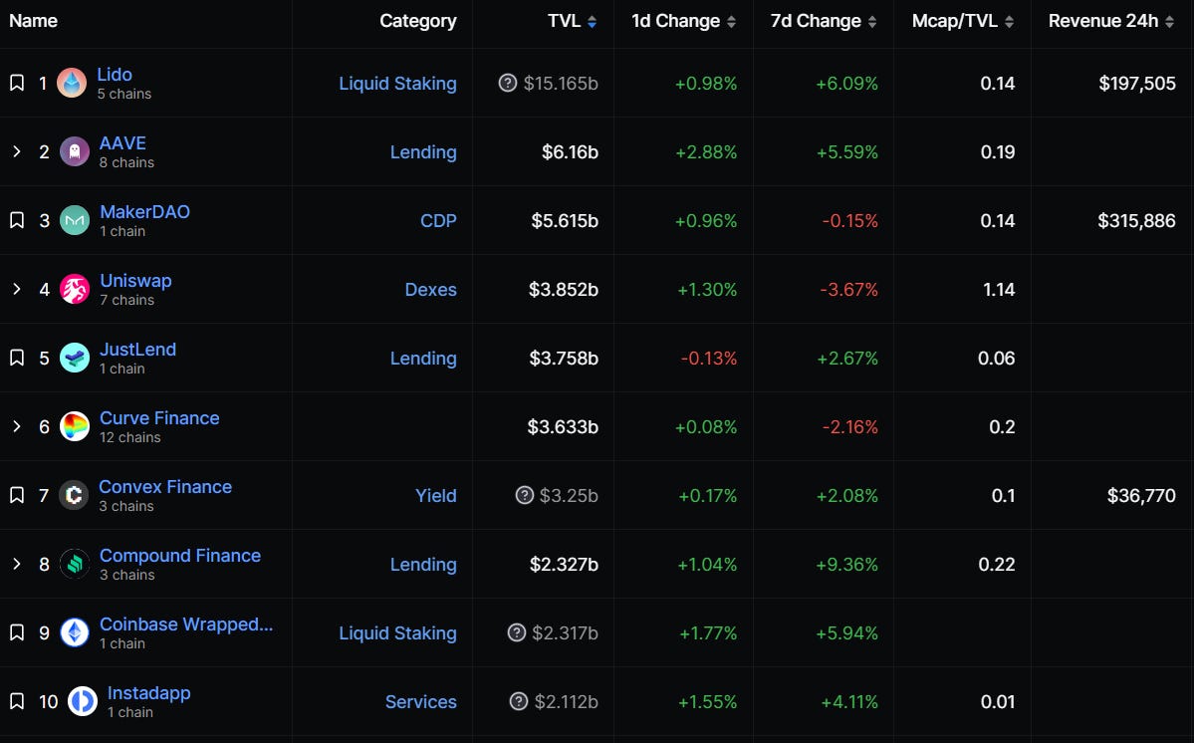Screen dimensions: 1194x743
Task: Click the AAVE ghost logo
Action: (x=75, y=151)
